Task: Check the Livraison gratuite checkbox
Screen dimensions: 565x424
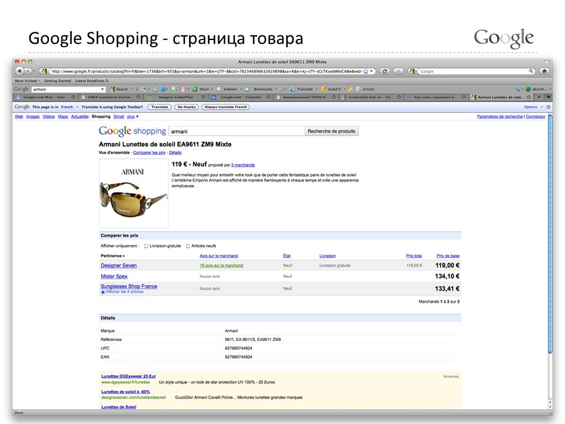Action: (x=146, y=246)
